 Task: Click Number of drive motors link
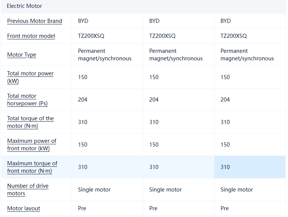[28, 190]
